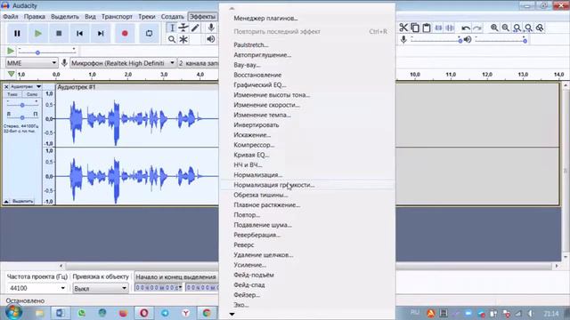Viewport: 570px width, 320px height.
Task: Start playback with the green Play button
Action: point(37,34)
